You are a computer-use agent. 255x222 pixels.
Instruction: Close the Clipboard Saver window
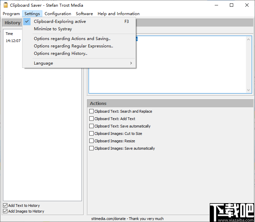point(247,5)
